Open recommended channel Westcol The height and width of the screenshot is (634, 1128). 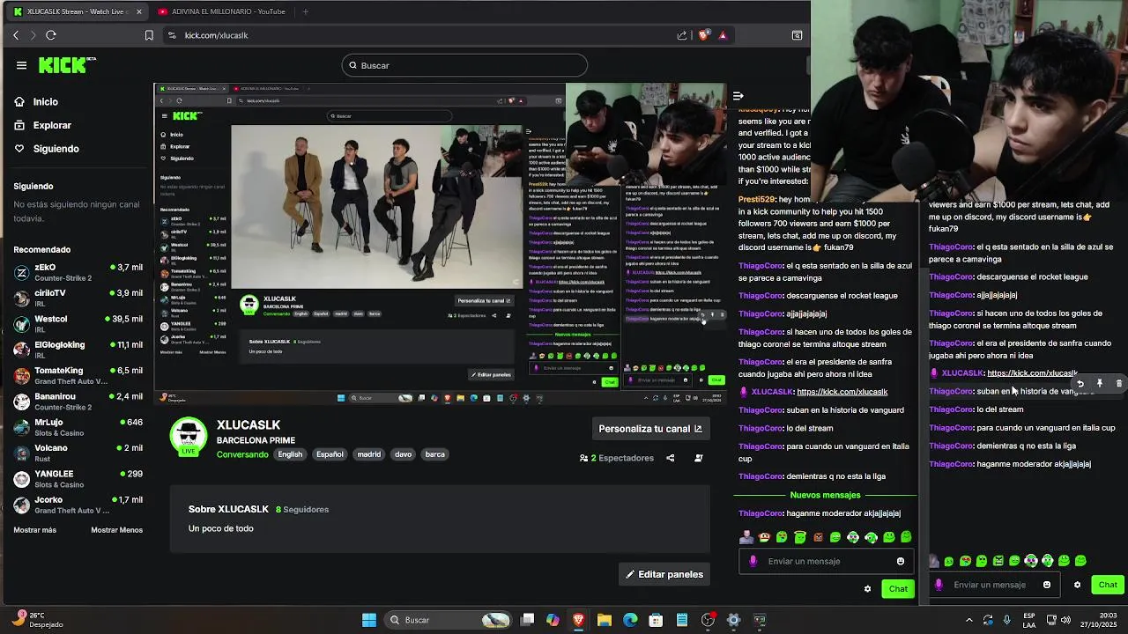pos(78,324)
